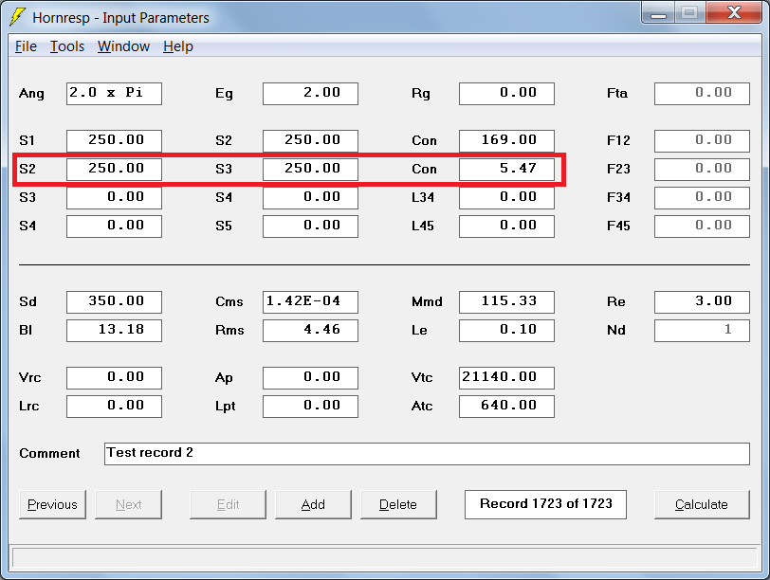The height and width of the screenshot is (580, 770).
Task: Click the Ang label
Action: tap(31, 94)
